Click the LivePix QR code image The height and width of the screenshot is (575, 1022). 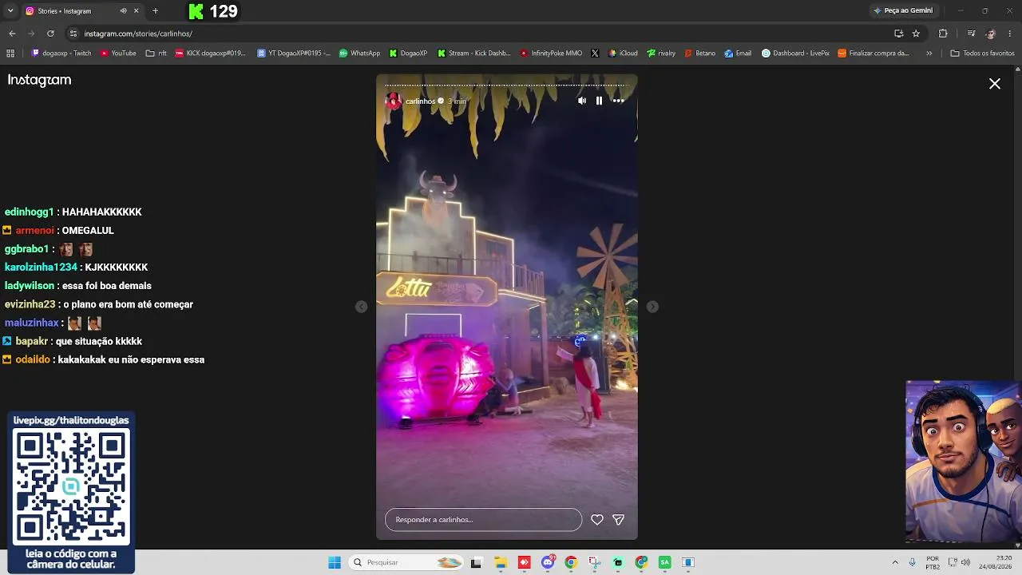coord(71,486)
